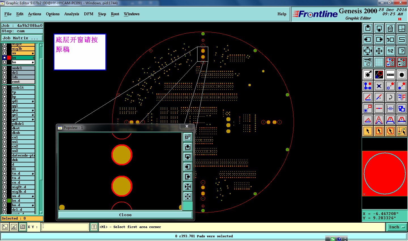Screen dimensions: 408x241
Task: Click the curved arrow rotate icon
Action: [390, 97]
